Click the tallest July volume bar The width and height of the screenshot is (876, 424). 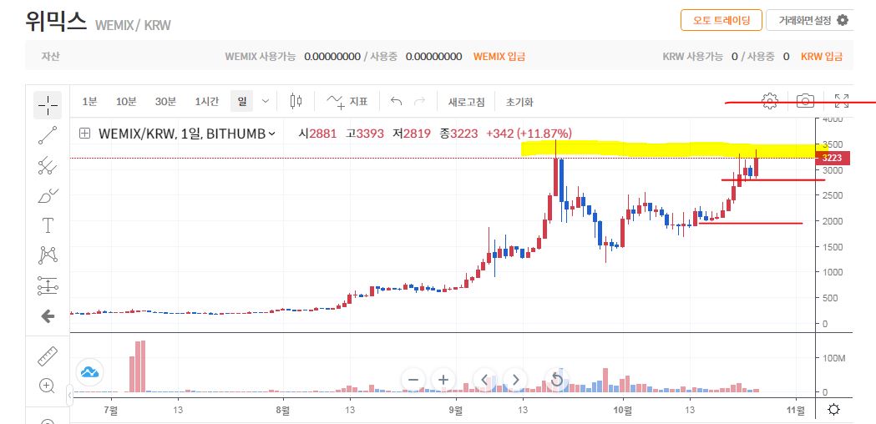tap(143, 366)
